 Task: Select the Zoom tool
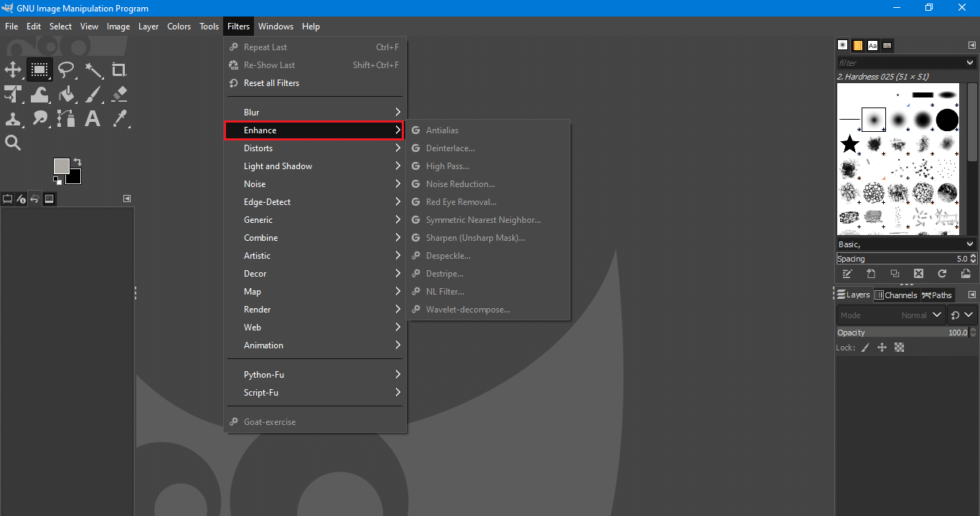(13, 142)
